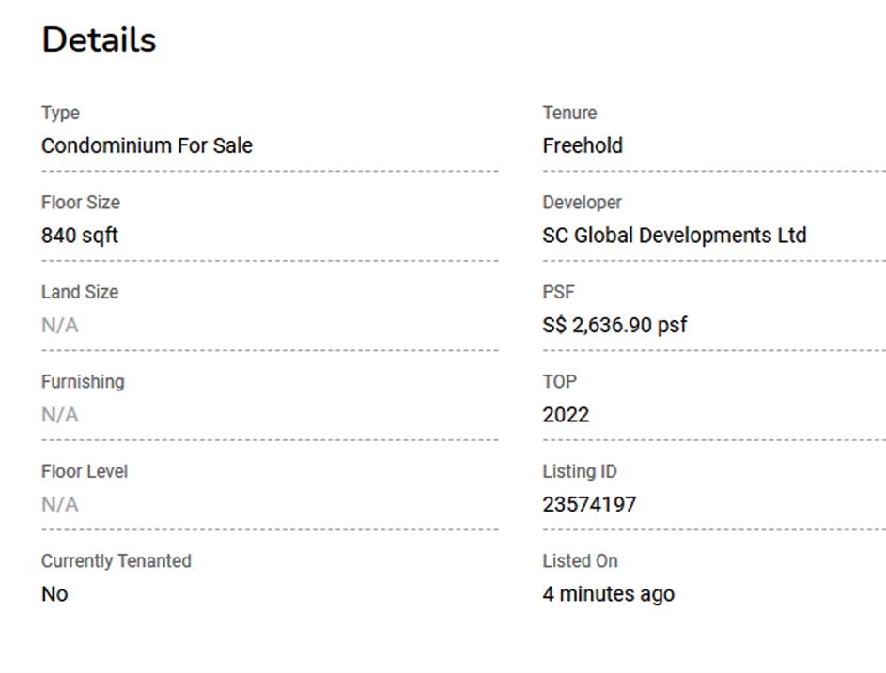This screenshot has width=886, height=673.
Task: Click the PSF field label
Action: click(558, 292)
